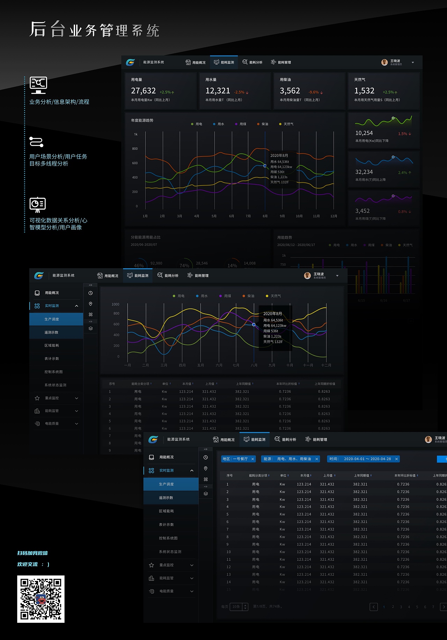Click 能耗监管 bar chart icon in bottom window

pyautogui.click(x=152, y=578)
